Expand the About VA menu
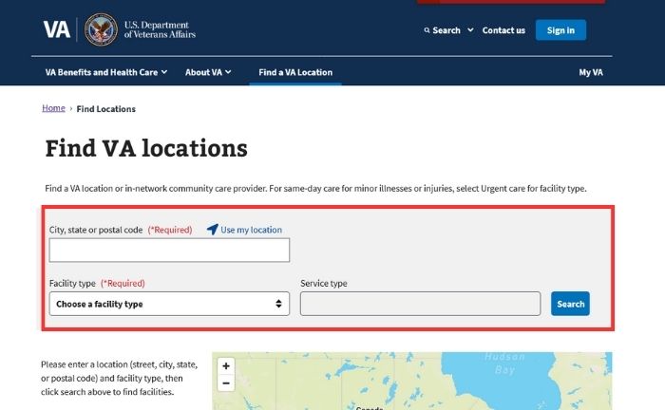Screen dimensions: 665x410 [x=208, y=72]
